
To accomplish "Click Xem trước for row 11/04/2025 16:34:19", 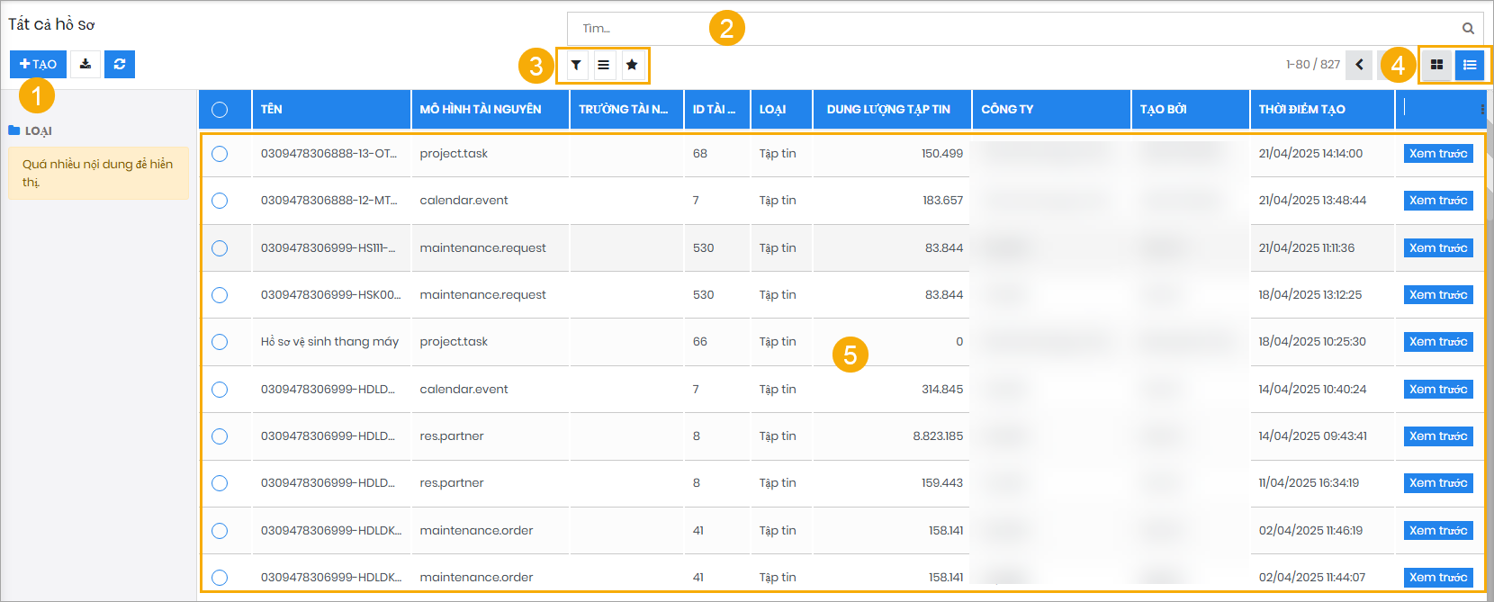I will tap(1438, 483).
